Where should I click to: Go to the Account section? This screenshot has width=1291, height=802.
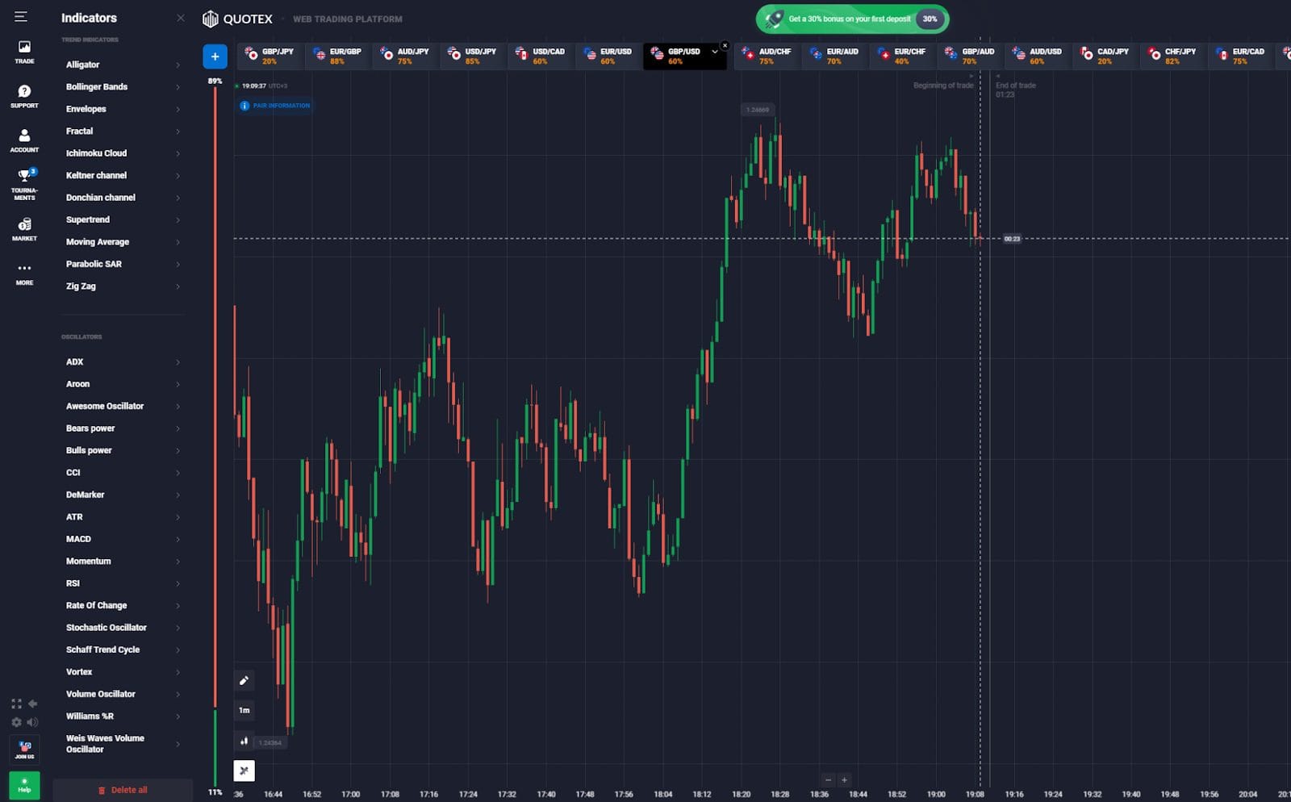point(24,140)
